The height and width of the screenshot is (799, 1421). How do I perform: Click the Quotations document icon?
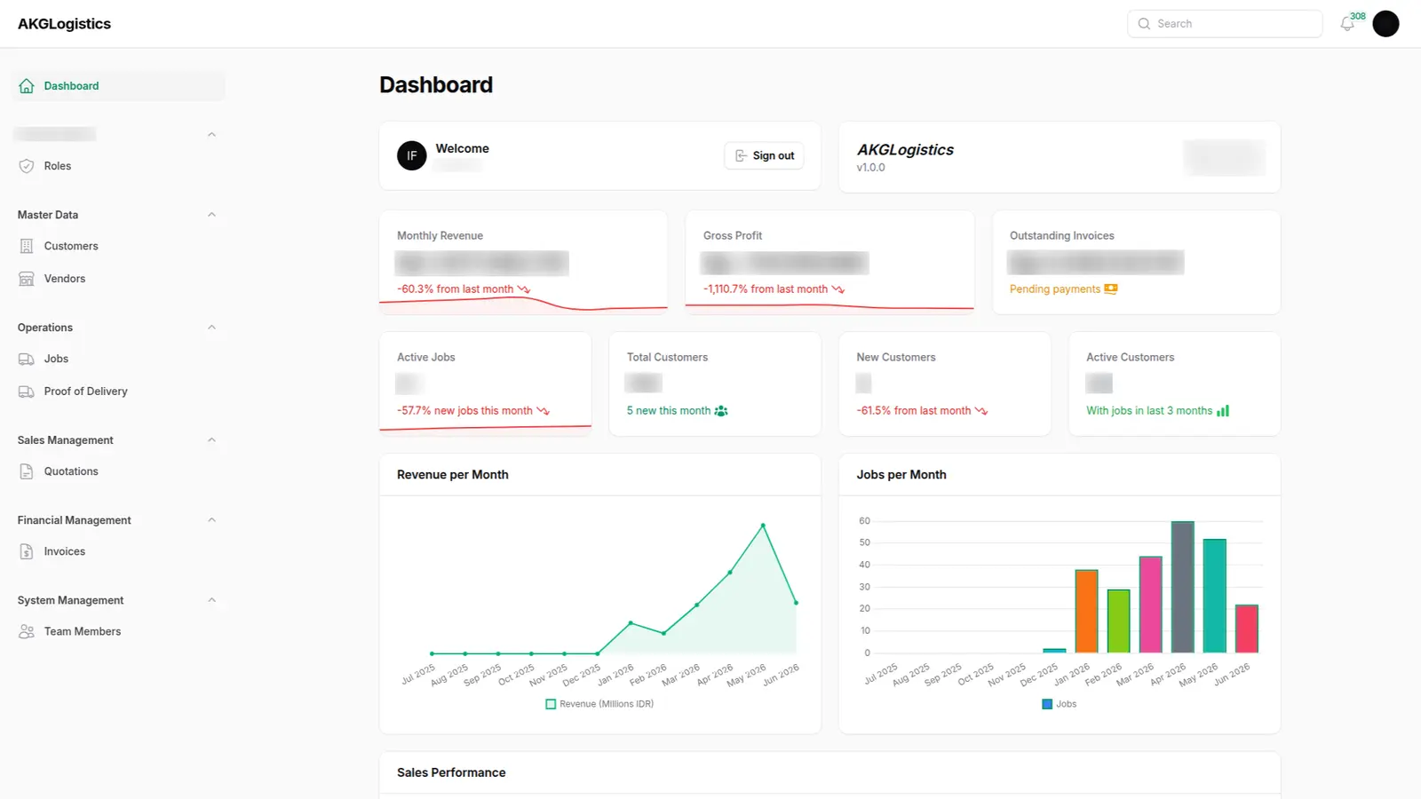click(x=27, y=471)
